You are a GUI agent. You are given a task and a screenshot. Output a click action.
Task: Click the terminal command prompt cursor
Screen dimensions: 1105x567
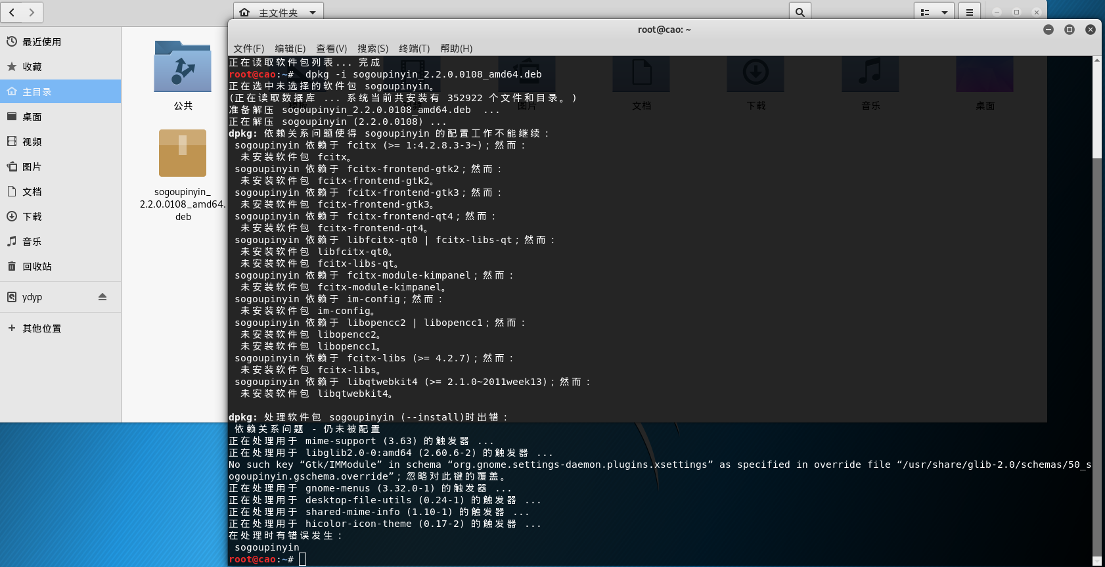pyautogui.click(x=302, y=559)
